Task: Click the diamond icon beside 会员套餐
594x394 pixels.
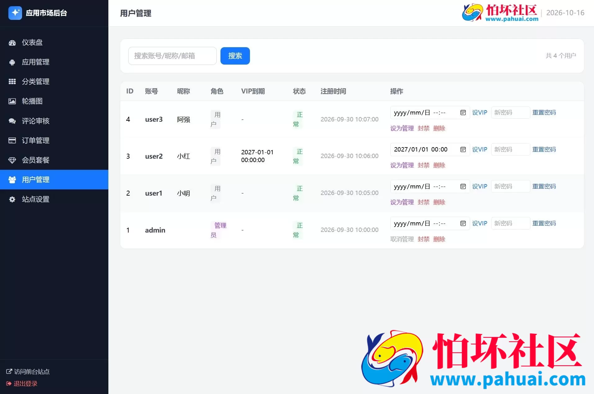Action: tap(12, 160)
